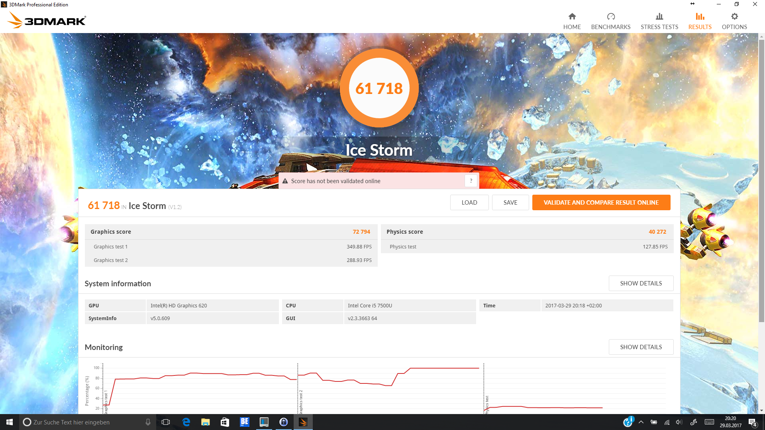Show hidden tray icons chevron
Viewport: 765px width, 430px height.
[641, 422]
